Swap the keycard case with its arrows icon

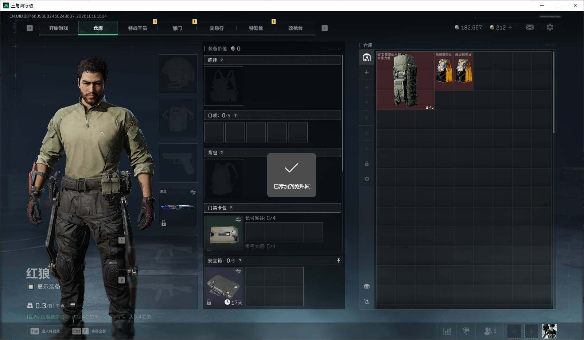coord(238,220)
